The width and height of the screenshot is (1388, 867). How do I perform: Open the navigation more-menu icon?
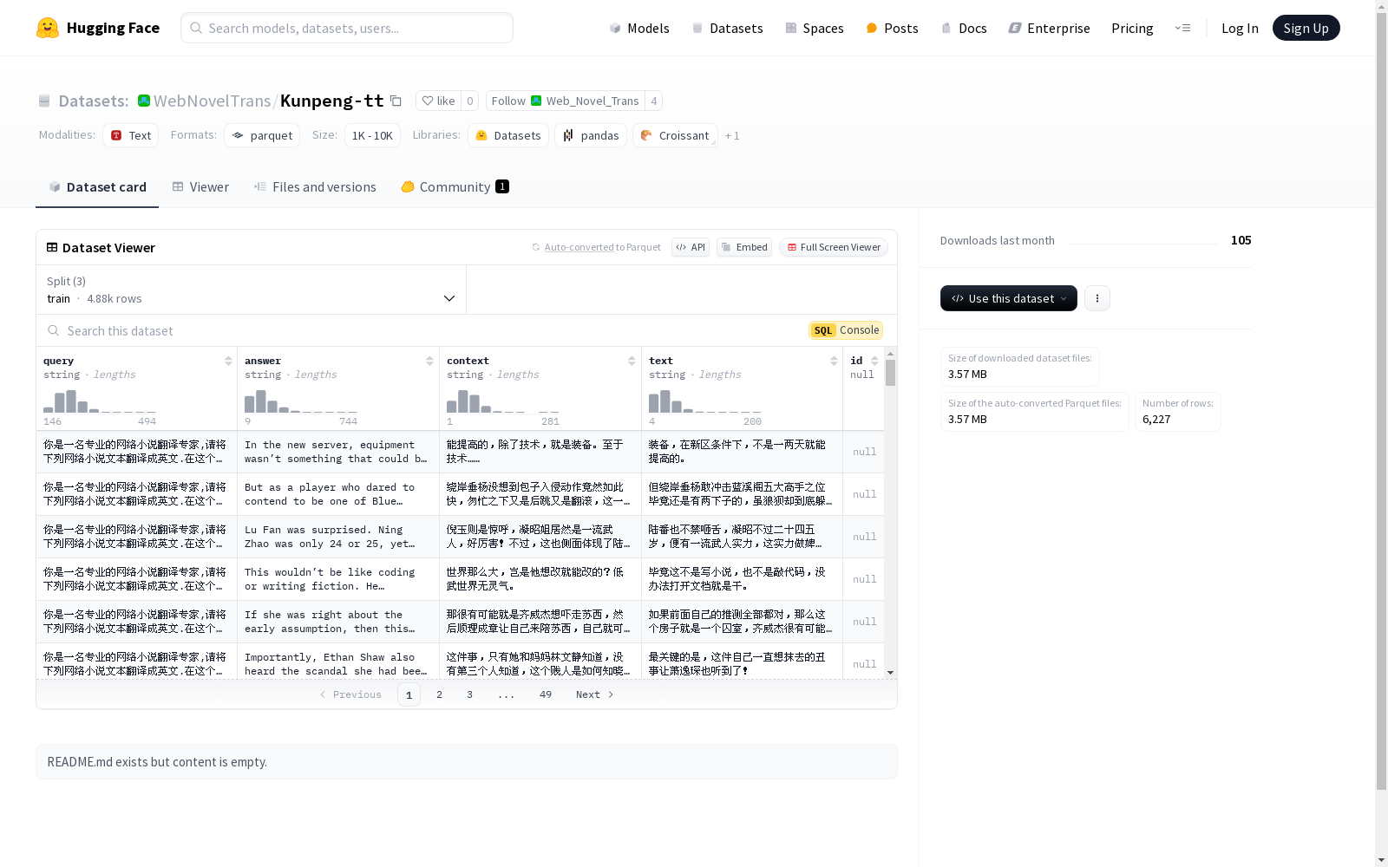[1182, 28]
